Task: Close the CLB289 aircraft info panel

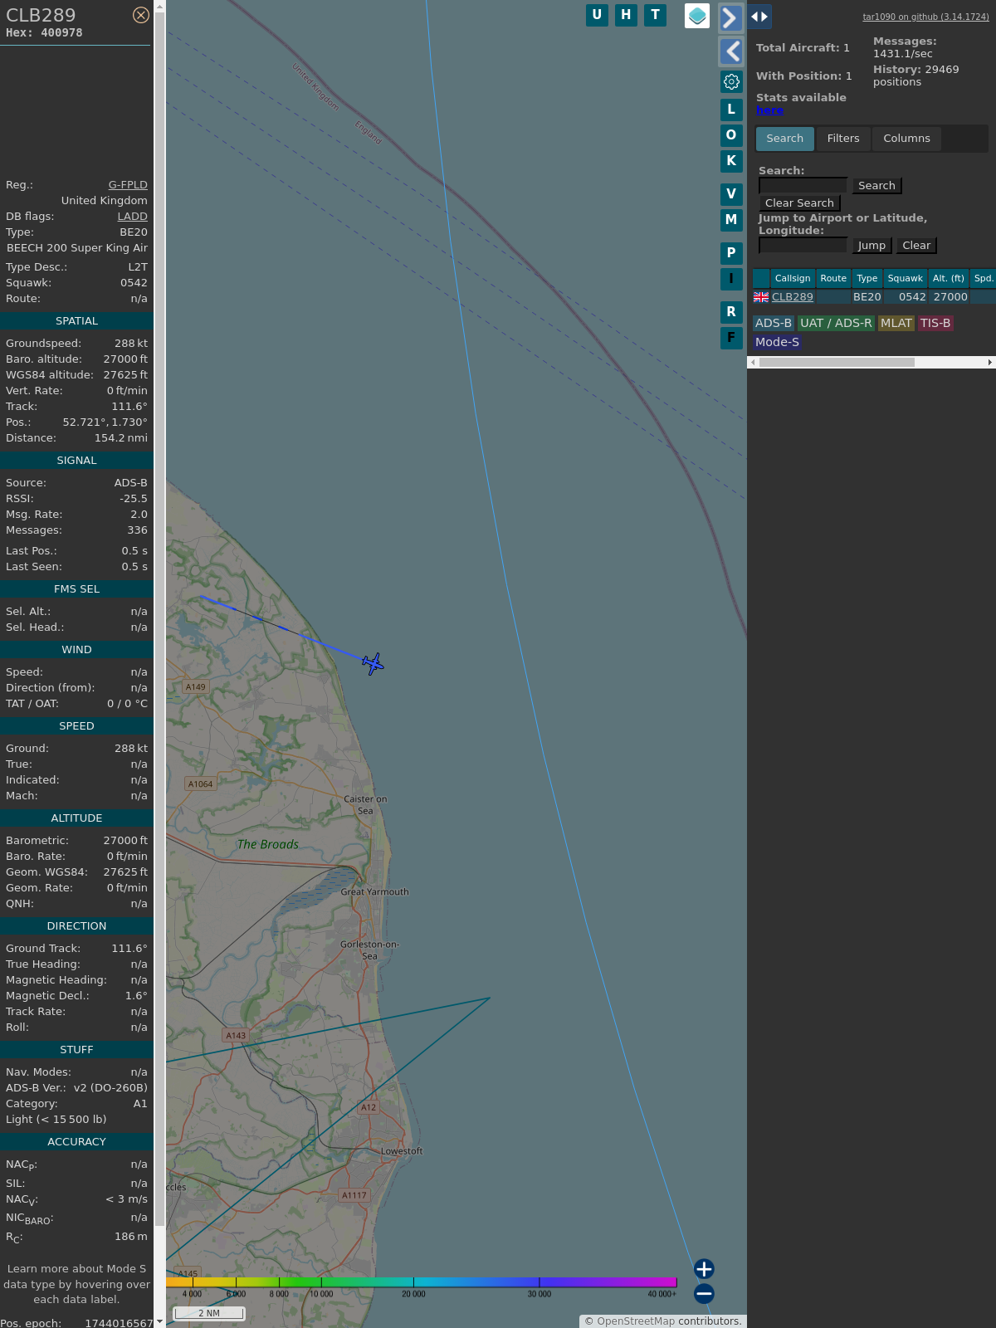Action: point(141,15)
